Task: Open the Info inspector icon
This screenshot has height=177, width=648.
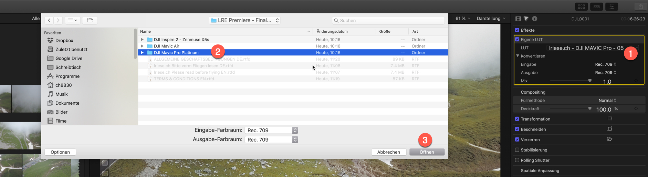Action: [x=535, y=19]
